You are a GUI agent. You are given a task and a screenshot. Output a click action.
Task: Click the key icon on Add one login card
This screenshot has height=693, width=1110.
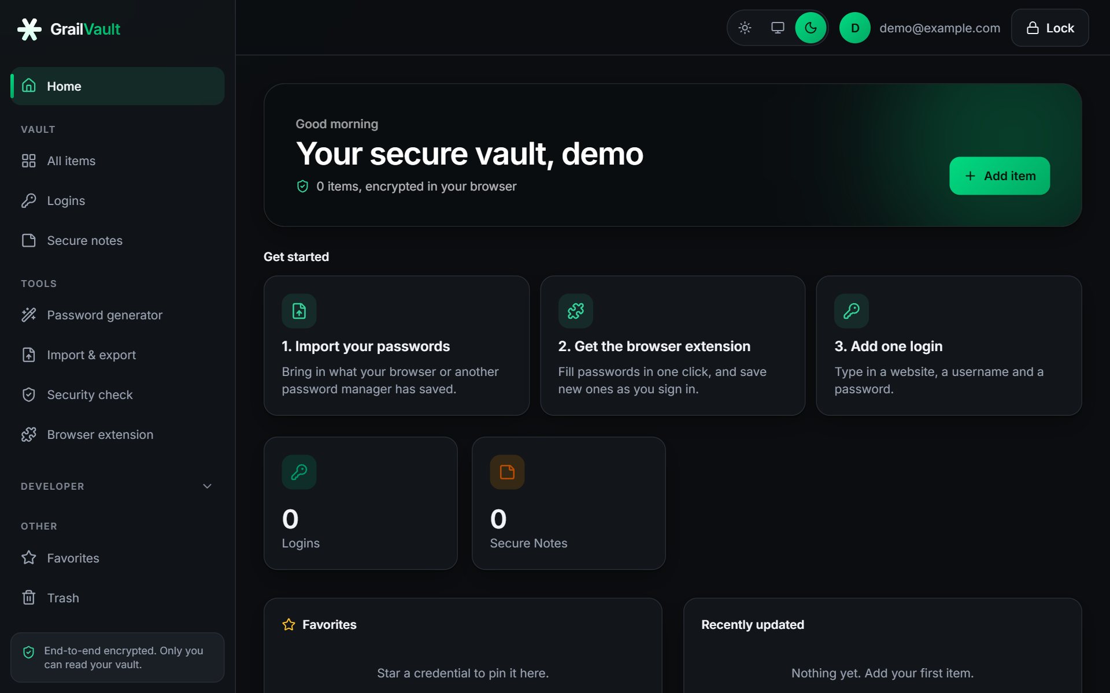(852, 311)
